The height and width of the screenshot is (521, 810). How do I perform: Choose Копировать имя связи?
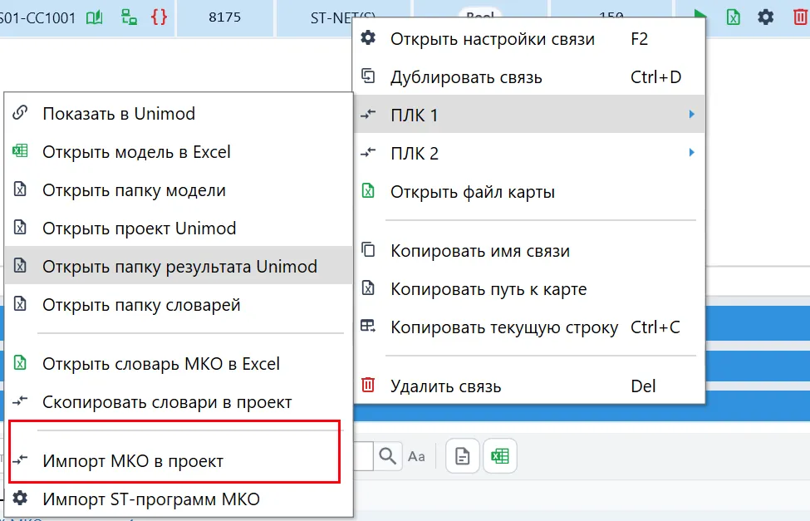pyautogui.click(x=529, y=251)
